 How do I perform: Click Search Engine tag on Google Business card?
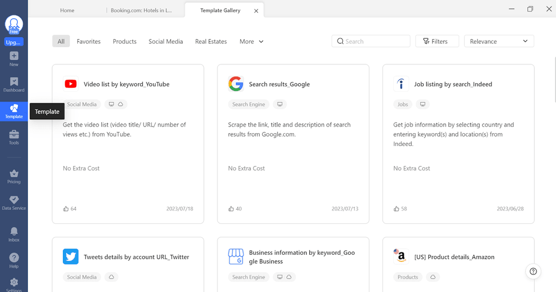tap(249, 277)
